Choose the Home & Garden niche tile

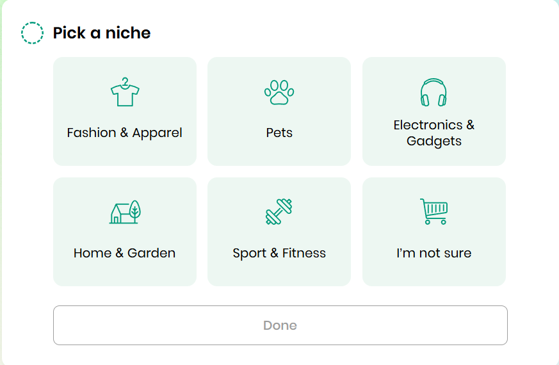[125, 232]
